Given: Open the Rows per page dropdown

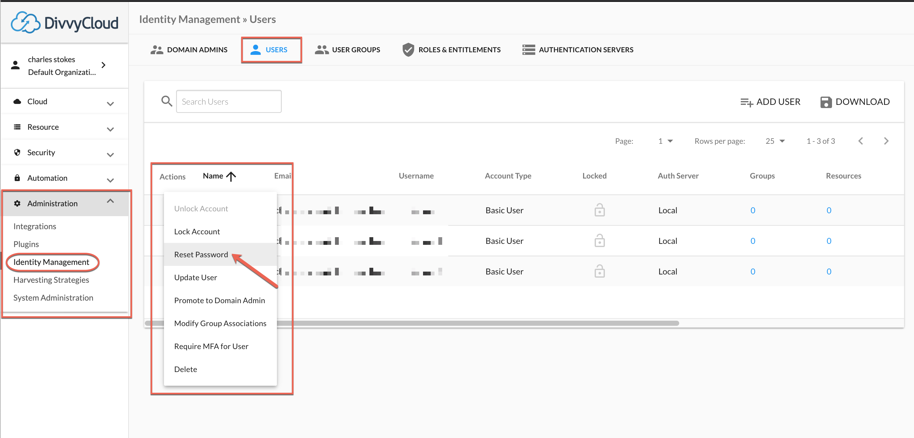Looking at the screenshot, I should 775,141.
